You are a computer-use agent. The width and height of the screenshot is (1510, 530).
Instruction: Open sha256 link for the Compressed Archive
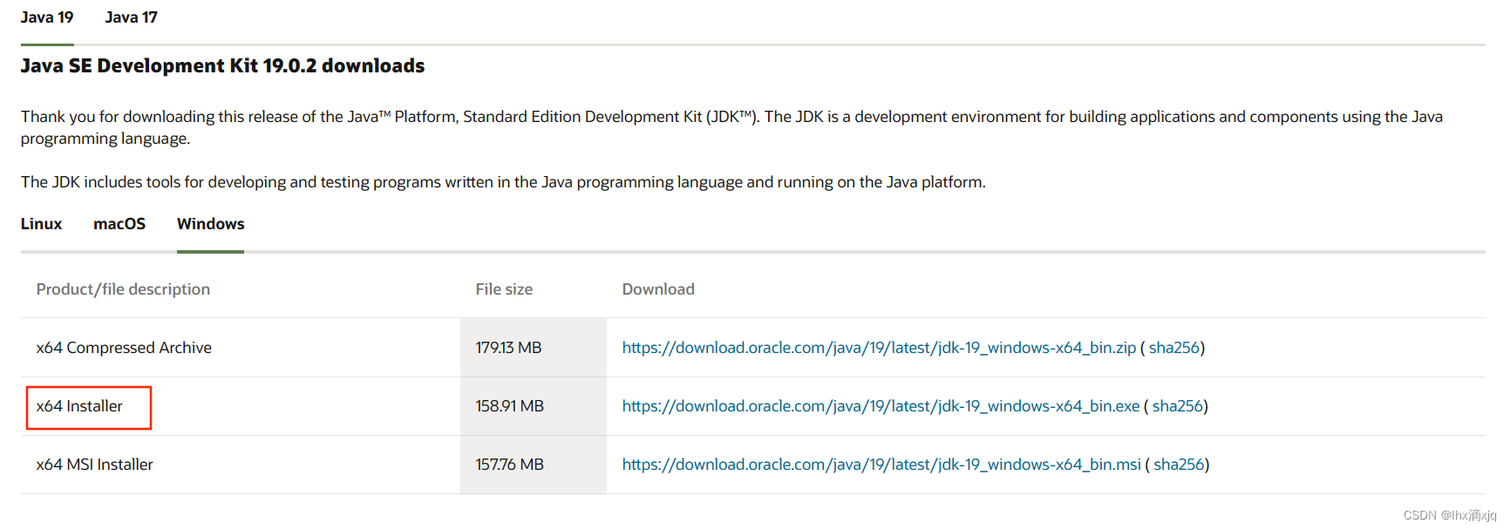1173,348
